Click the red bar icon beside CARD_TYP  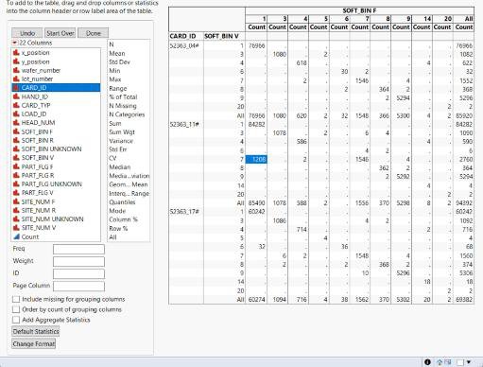16,105
